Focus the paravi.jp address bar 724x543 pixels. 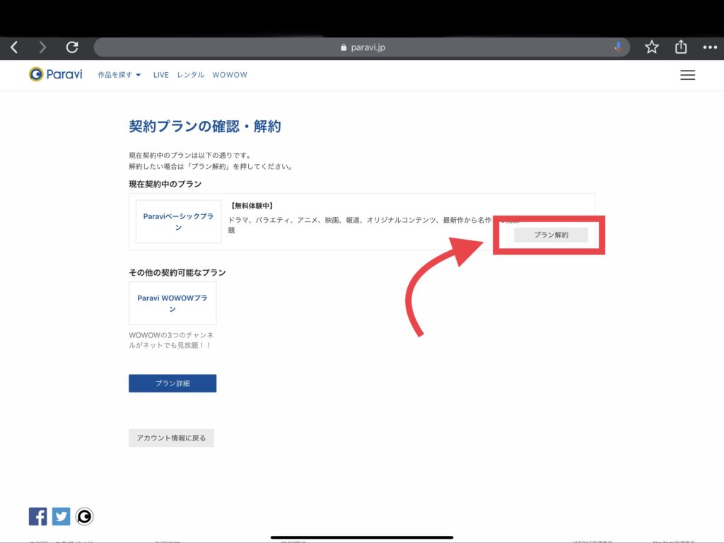pyautogui.click(x=362, y=47)
